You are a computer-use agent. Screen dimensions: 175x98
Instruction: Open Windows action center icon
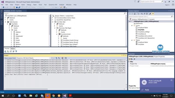[x=171, y=96]
